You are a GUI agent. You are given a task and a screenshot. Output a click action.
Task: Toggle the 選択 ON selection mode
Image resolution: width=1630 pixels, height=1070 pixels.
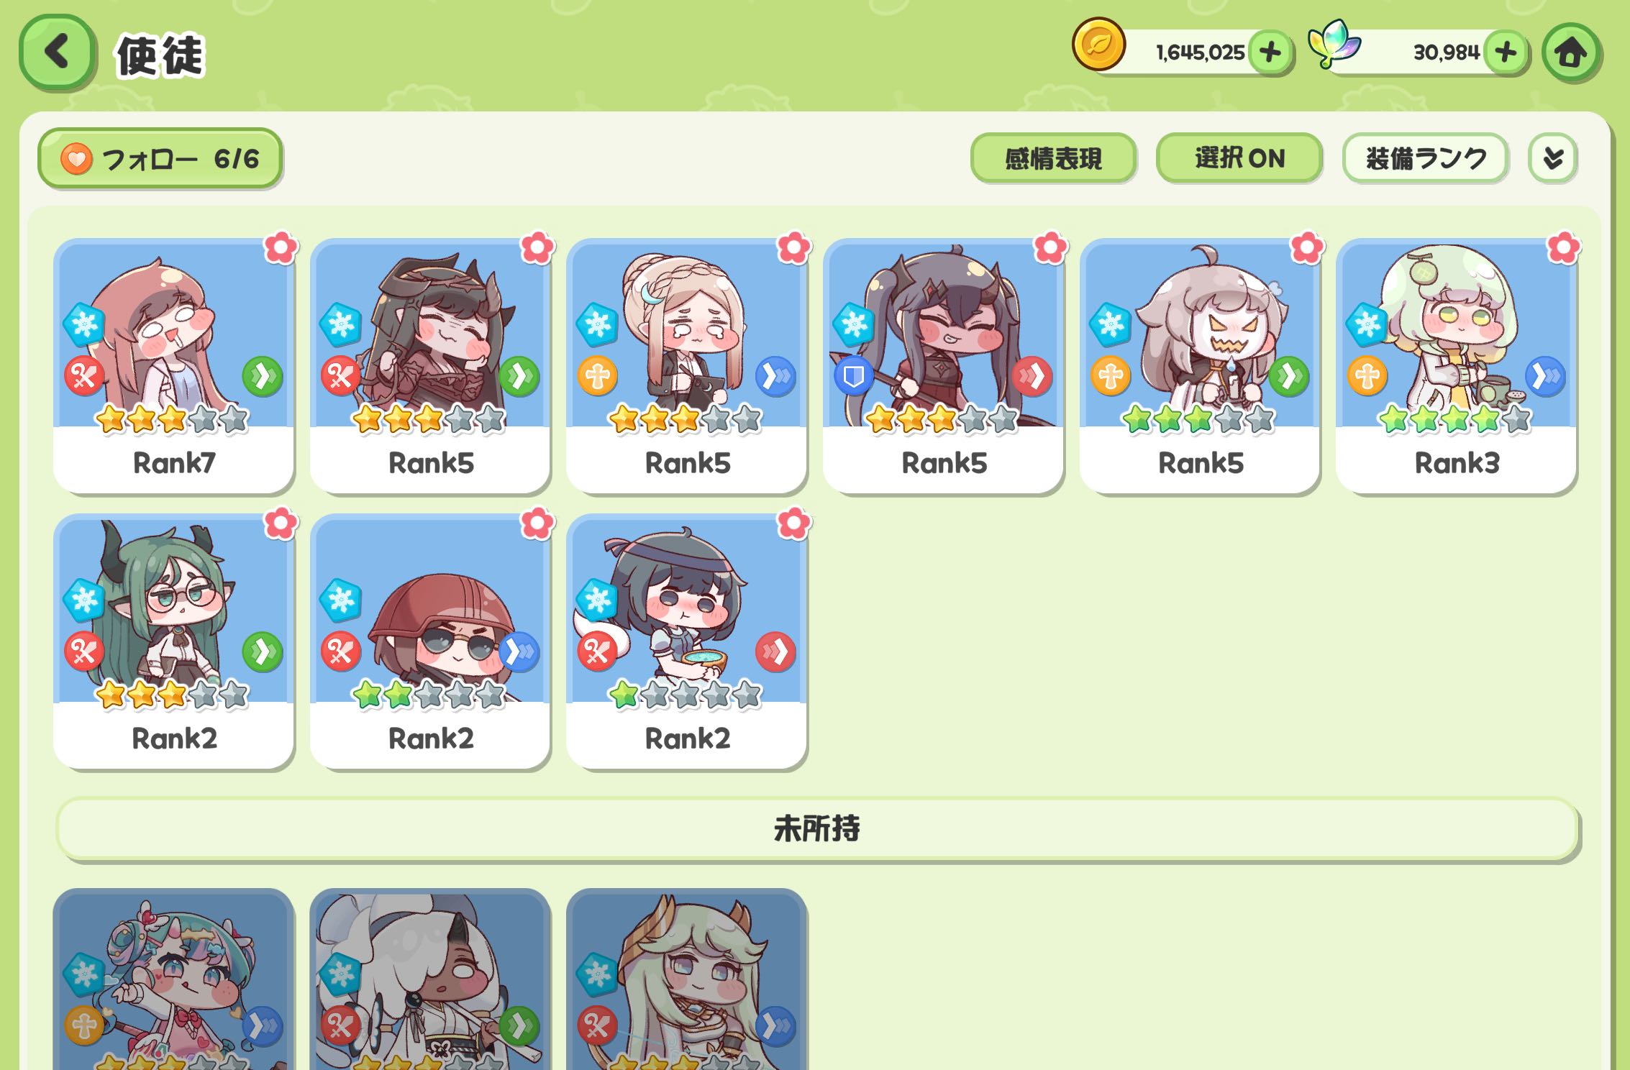(x=1239, y=158)
